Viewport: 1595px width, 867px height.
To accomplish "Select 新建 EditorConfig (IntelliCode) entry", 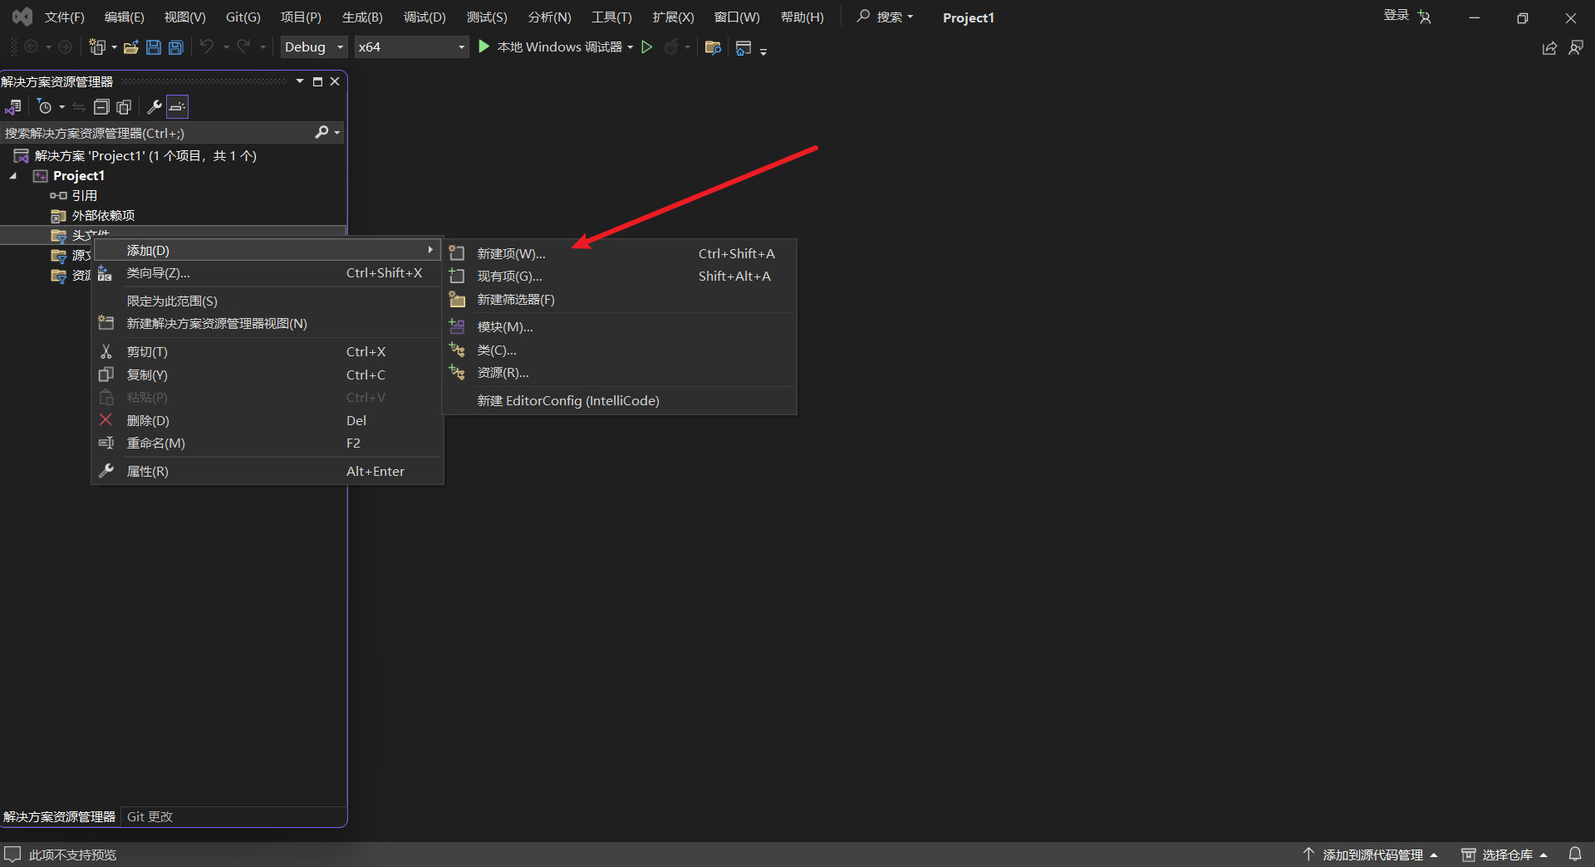I will click(620, 401).
